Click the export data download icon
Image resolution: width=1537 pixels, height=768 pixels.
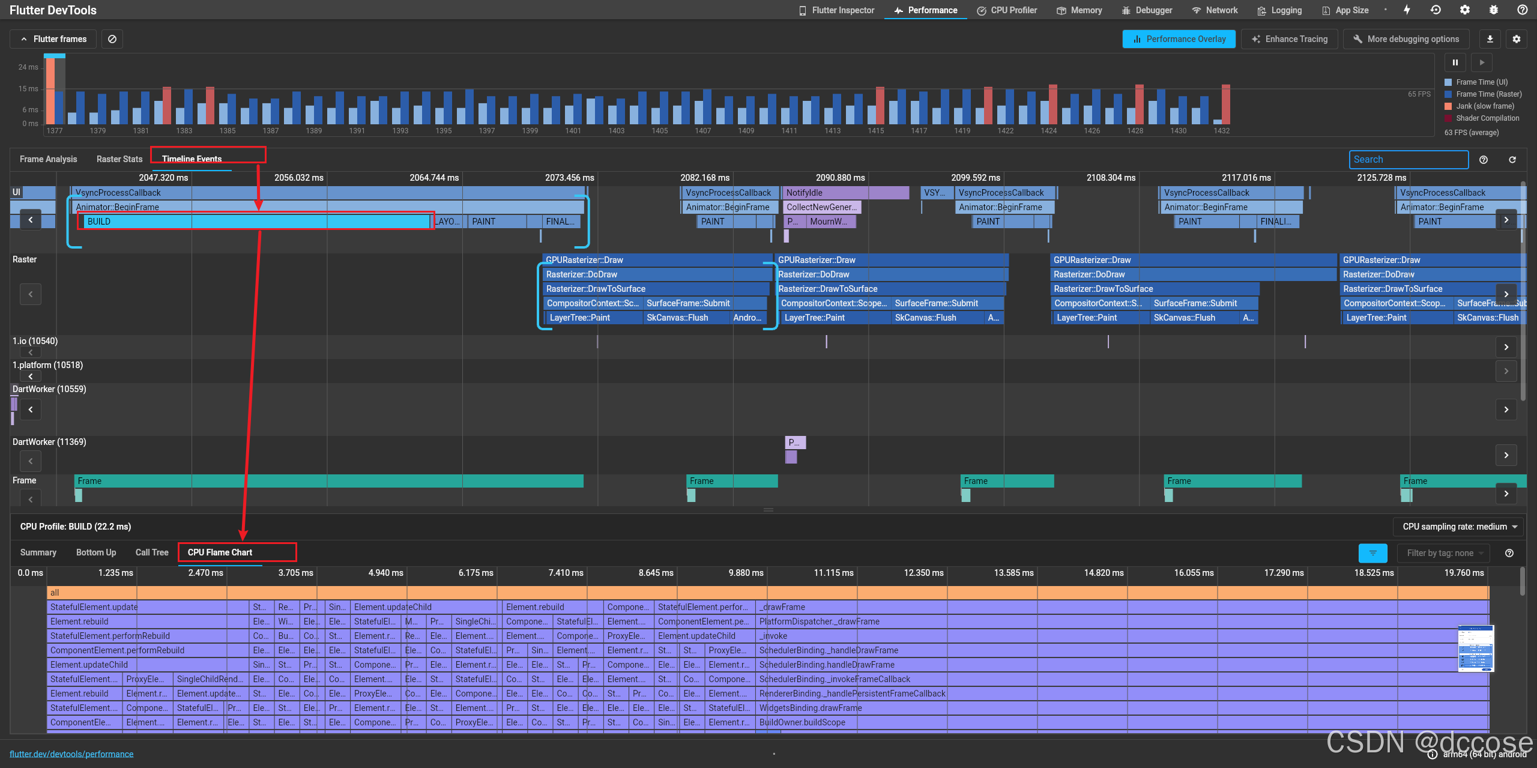point(1490,39)
